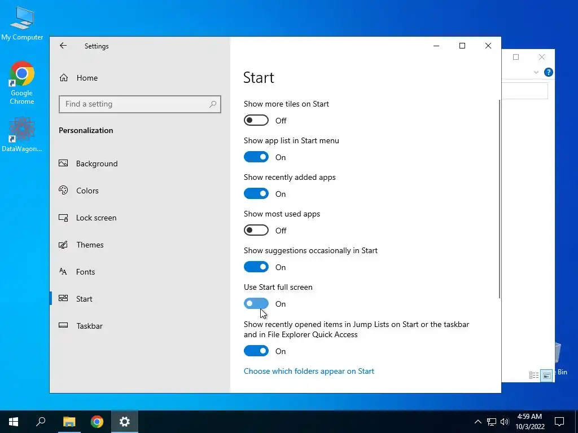Image resolution: width=578 pixels, height=433 pixels.
Task: Toggle Show suggestions occasionally in Start
Action: [x=256, y=267]
